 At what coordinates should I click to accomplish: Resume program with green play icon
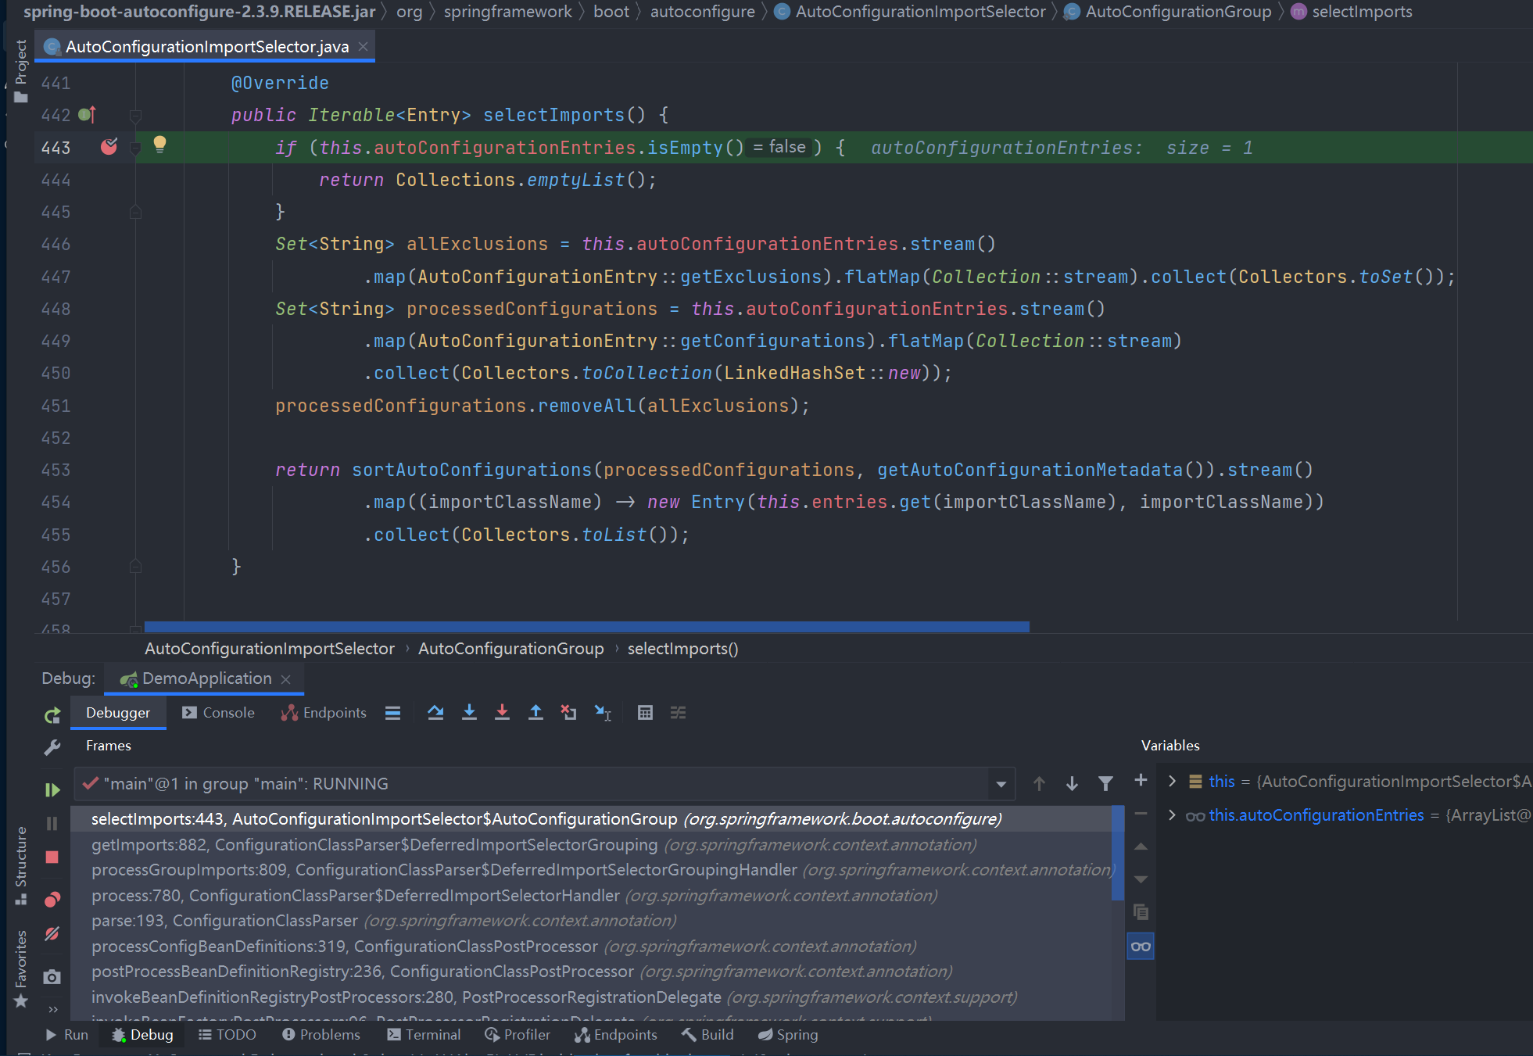point(52,790)
